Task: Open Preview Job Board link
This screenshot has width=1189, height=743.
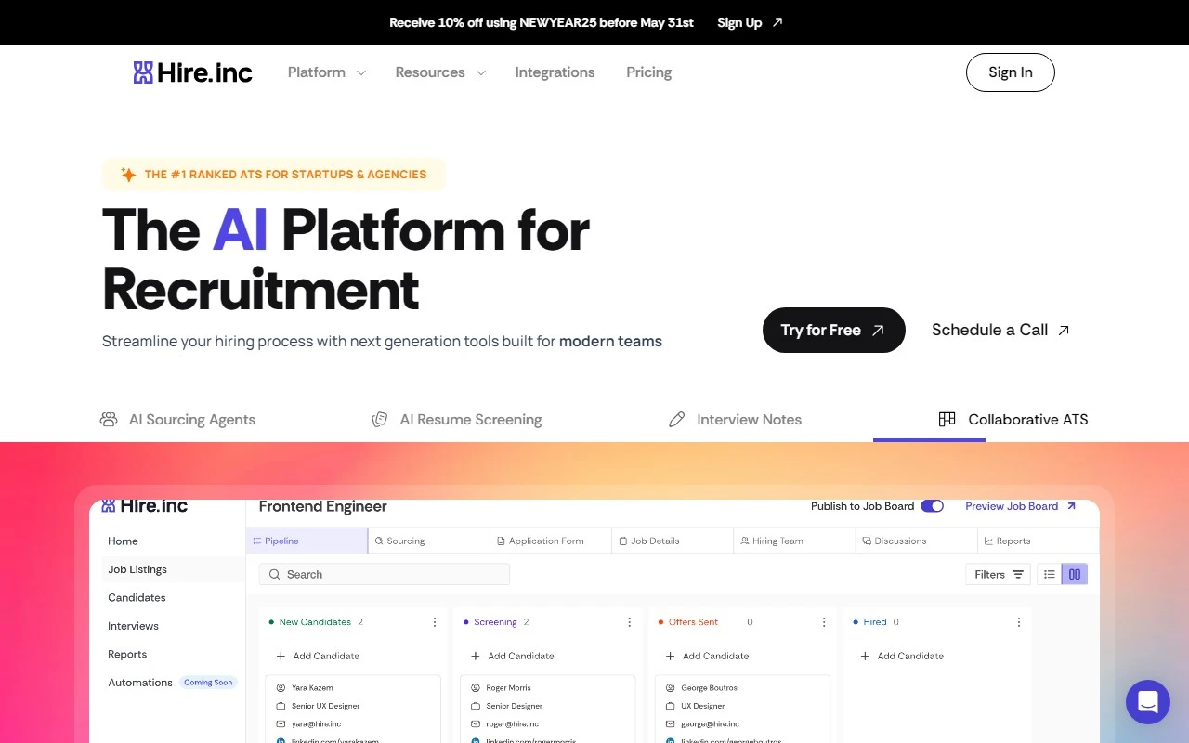Action: [1020, 506]
